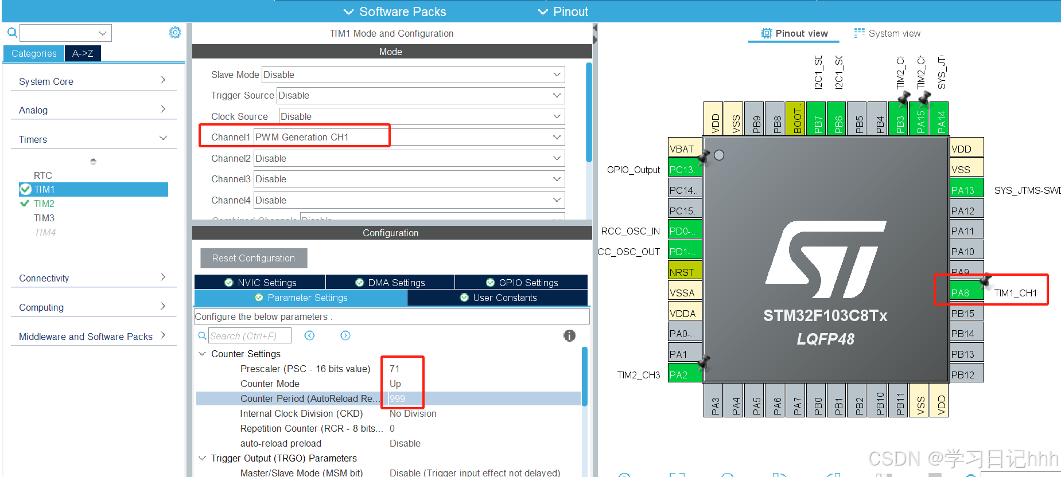1061x477 pixels.
Task: Select the PB3 pin on the chip
Action: click(898, 119)
